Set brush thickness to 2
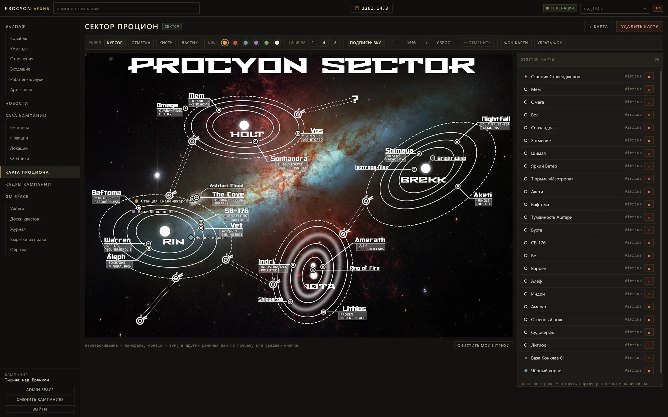The height and width of the screenshot is (417, 668). pyautogui.click(x=313, y=43)
